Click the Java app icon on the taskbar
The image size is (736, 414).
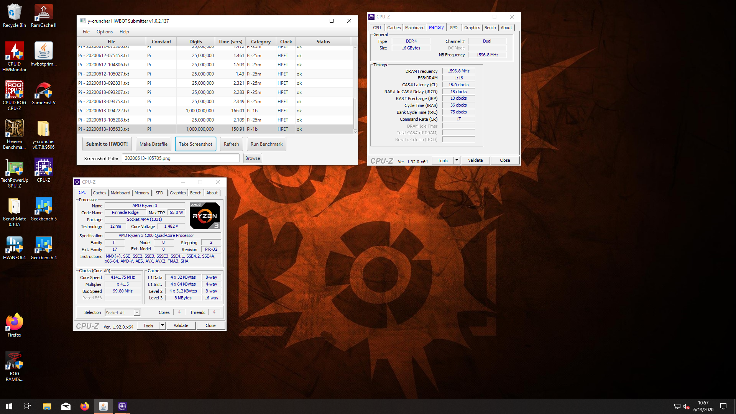(x=103, y=406)
